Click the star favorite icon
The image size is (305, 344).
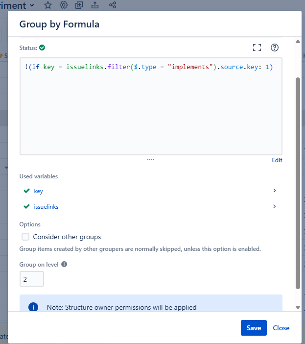48,5
